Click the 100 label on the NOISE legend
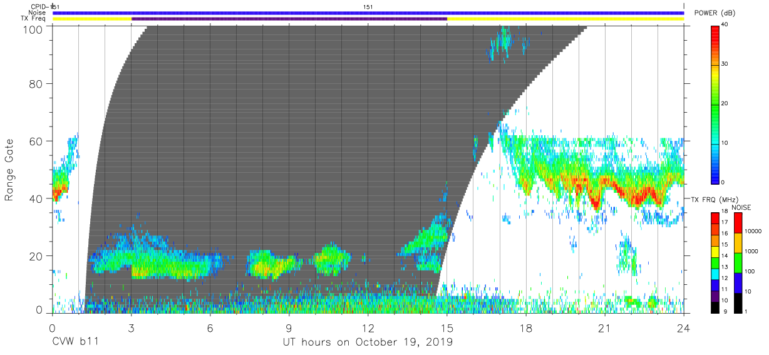 [748, 271]
